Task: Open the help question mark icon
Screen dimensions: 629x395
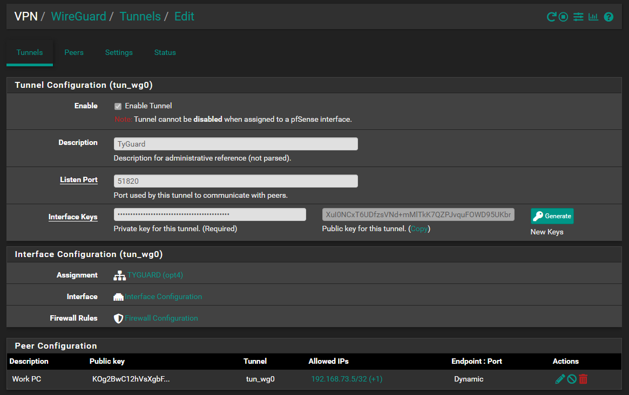Action: tap(608, 17)
